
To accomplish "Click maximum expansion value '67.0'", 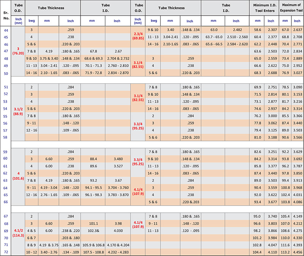I will point(285,30).
